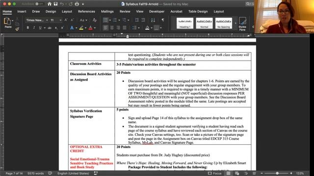314x176 pixels.
Task: Open the Customize Quick Access Toolbar arrow
Action: (x=83, y=4)
